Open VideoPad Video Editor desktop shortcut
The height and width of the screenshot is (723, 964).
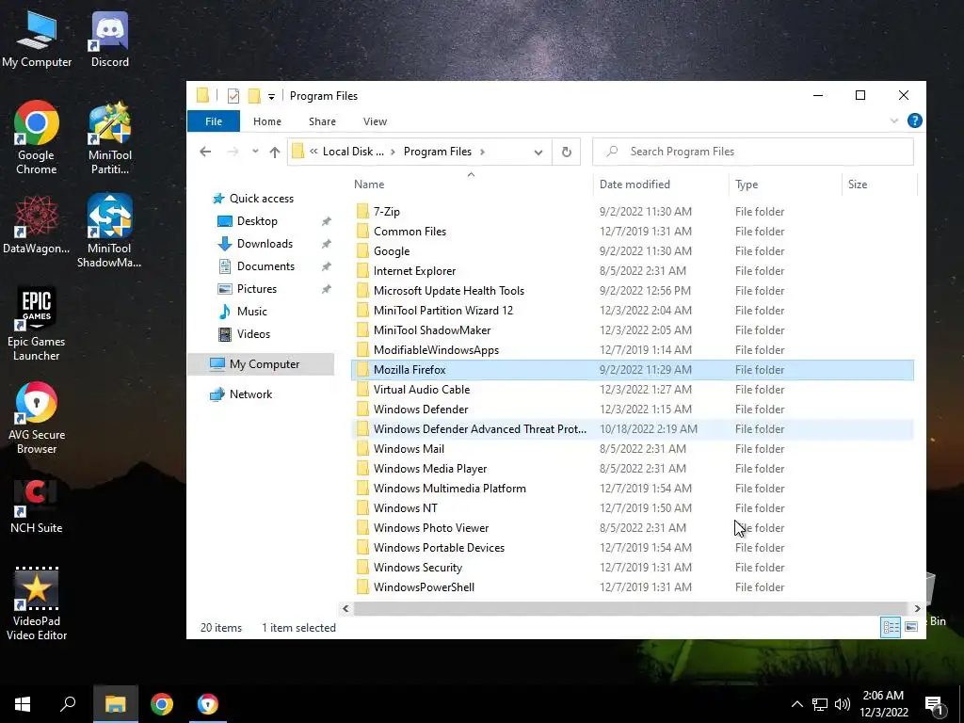37,604
